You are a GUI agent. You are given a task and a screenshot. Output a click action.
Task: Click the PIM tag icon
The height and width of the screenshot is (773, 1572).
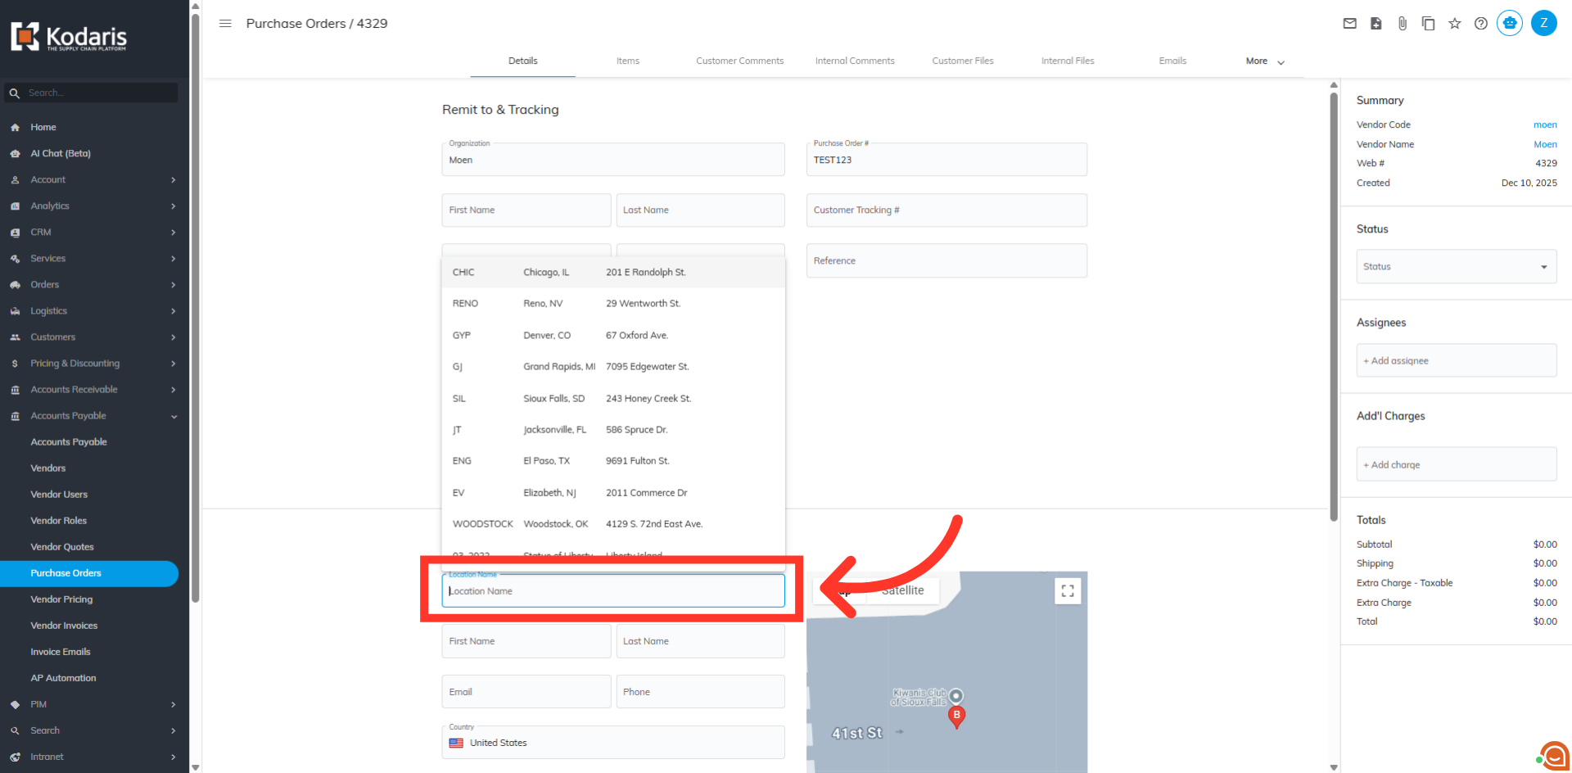(15, 704)
